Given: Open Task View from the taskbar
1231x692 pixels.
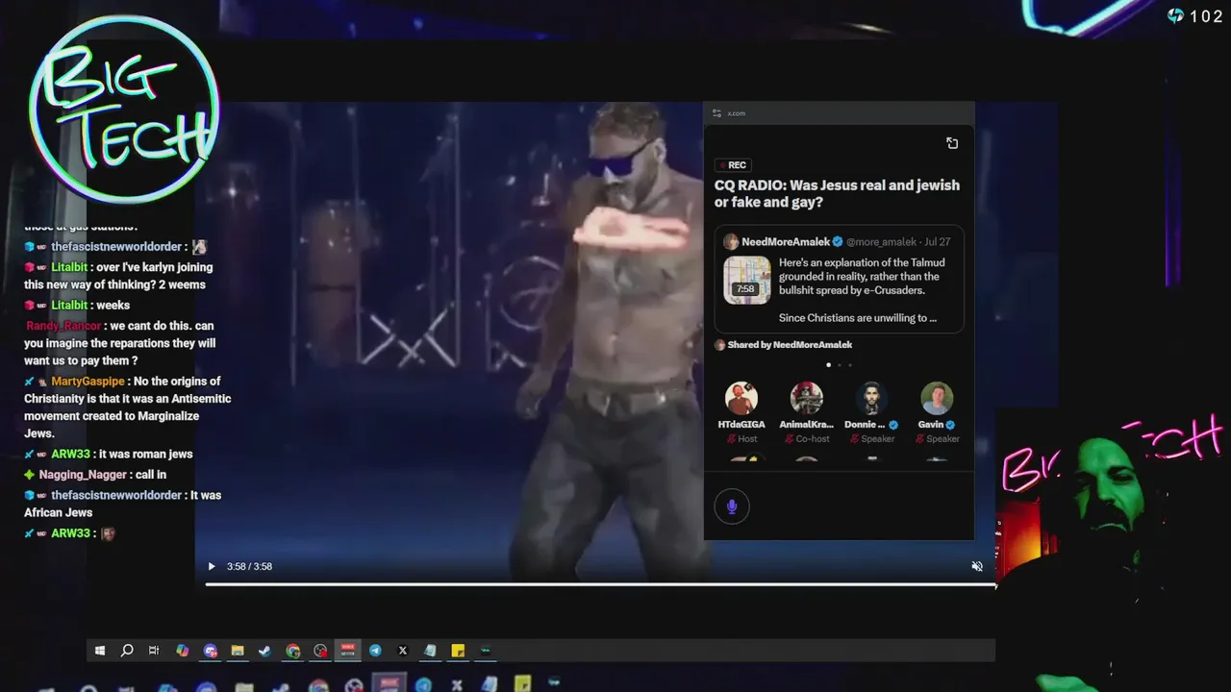Looking at the screenshot, I should 154,651.
